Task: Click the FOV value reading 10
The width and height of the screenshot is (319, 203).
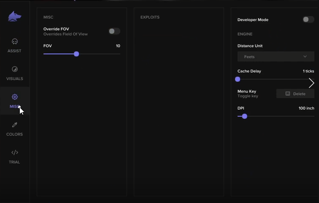Action: [118, 46]
